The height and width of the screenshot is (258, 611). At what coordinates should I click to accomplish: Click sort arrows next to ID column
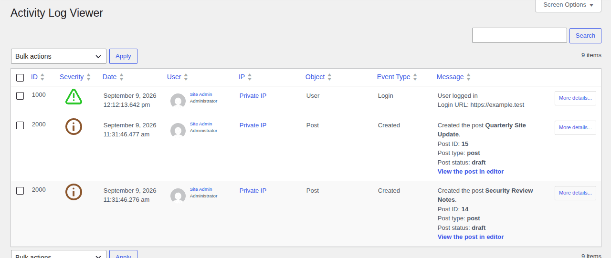42,77
